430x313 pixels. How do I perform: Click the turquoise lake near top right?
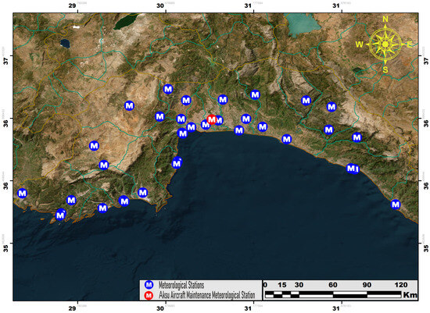point(303,25)
